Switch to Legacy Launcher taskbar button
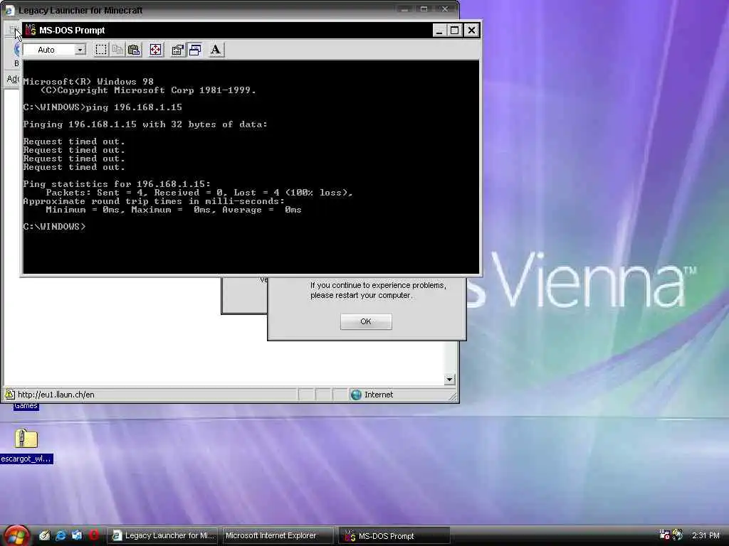This screenshot has height=546, width=729. pos(163,536)
